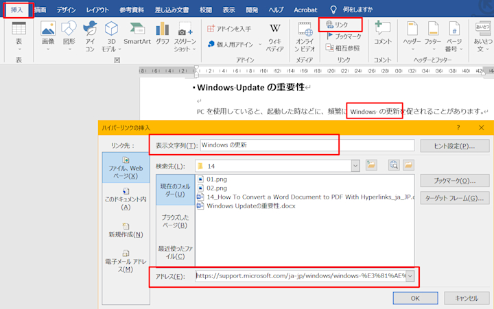This screenshot has width=494, height=309.
Task: Open the 校閲 tab
Action: (x=206, y=10)
